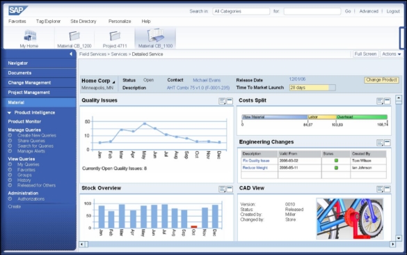Open the Tag Explorer menu
The width and height of the screenshot is (407, 255).
click(48, 22)
